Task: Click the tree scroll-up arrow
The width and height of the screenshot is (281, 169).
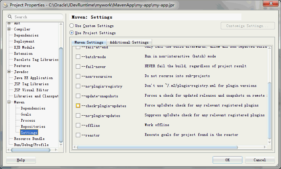Action: coord(61,24)
